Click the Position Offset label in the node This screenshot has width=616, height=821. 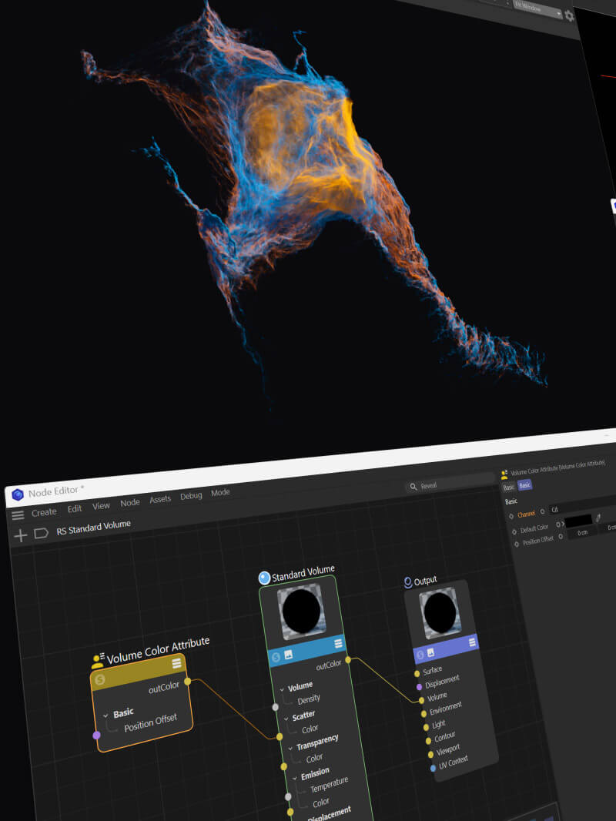pos(150,722)
